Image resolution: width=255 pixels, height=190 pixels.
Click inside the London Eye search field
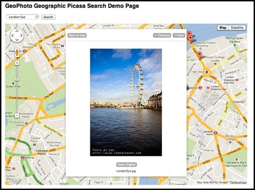click(21, 17)
